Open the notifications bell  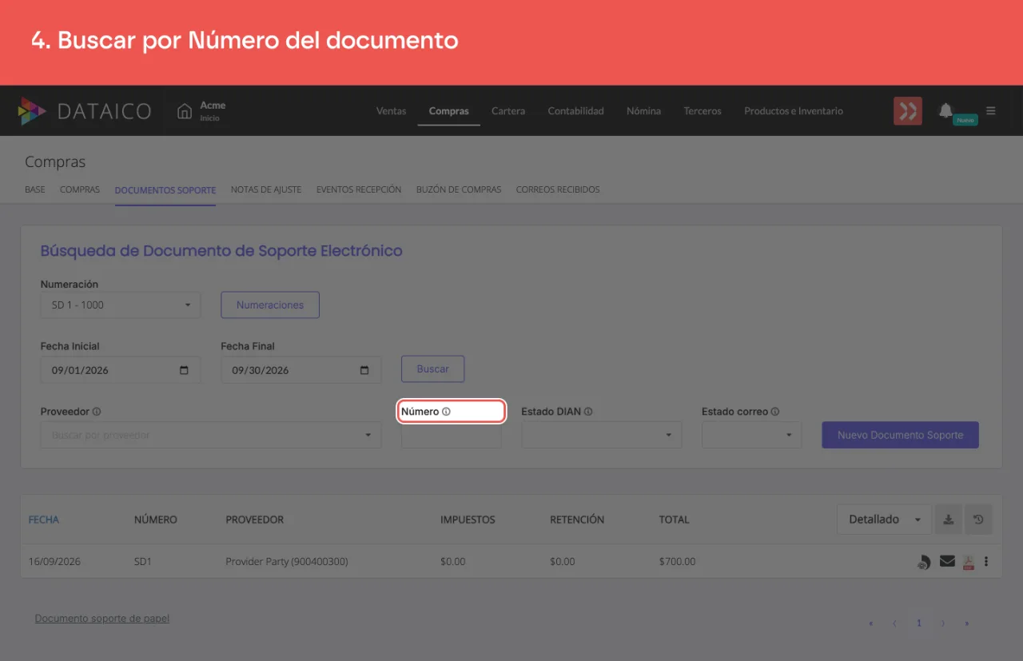945,110
